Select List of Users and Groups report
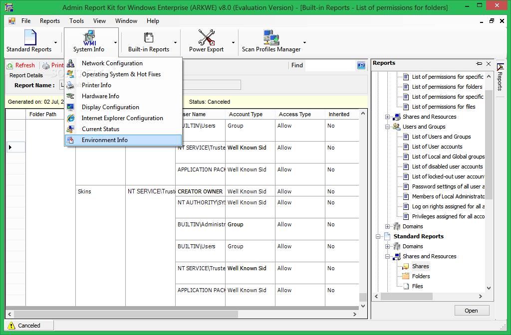This screenshot has width=511, height=335. coord(442,137)
